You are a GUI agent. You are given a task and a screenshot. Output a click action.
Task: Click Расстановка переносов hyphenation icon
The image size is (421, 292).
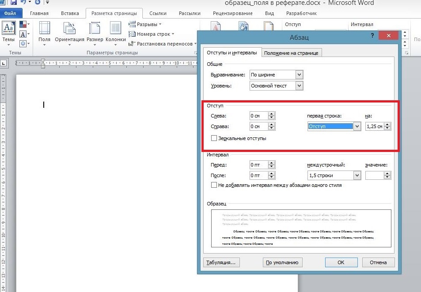(132, 43)
